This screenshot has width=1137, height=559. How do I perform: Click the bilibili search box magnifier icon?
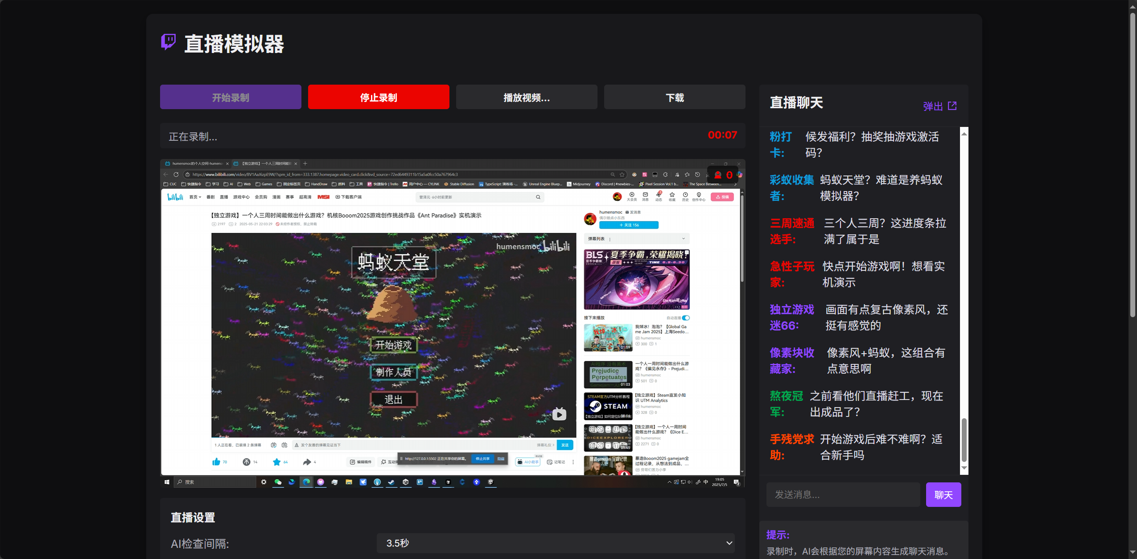point(538,197)
